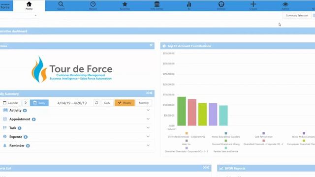Click the Summary Selection button
The image size is (315, 177).
(x=297, y=15)
